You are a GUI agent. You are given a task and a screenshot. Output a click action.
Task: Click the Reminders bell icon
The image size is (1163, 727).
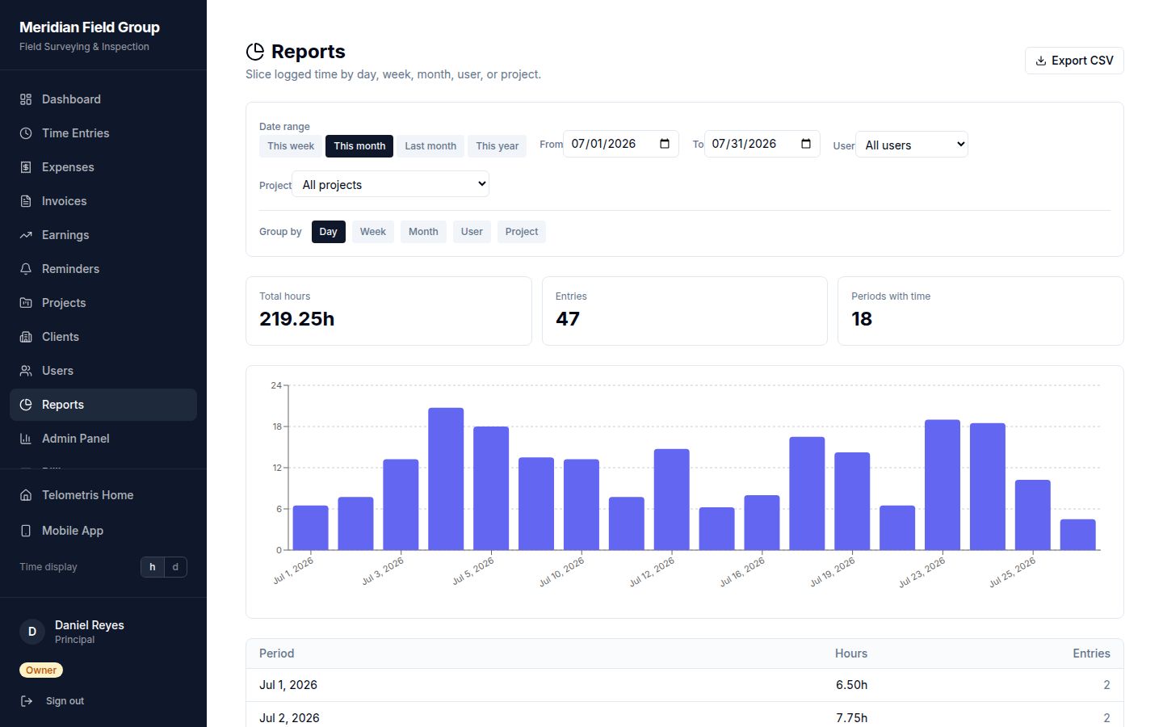click(x=26, y=269)
